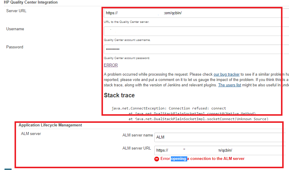Focus the Quality Center Username field
Screen dimensions: 289x170
coord(196,31)
